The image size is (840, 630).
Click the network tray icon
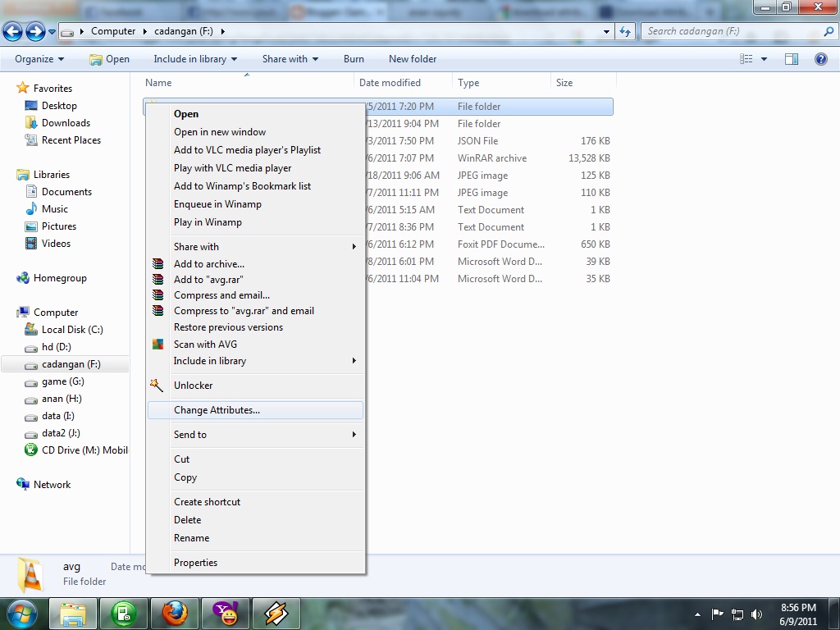click(737, 614)
